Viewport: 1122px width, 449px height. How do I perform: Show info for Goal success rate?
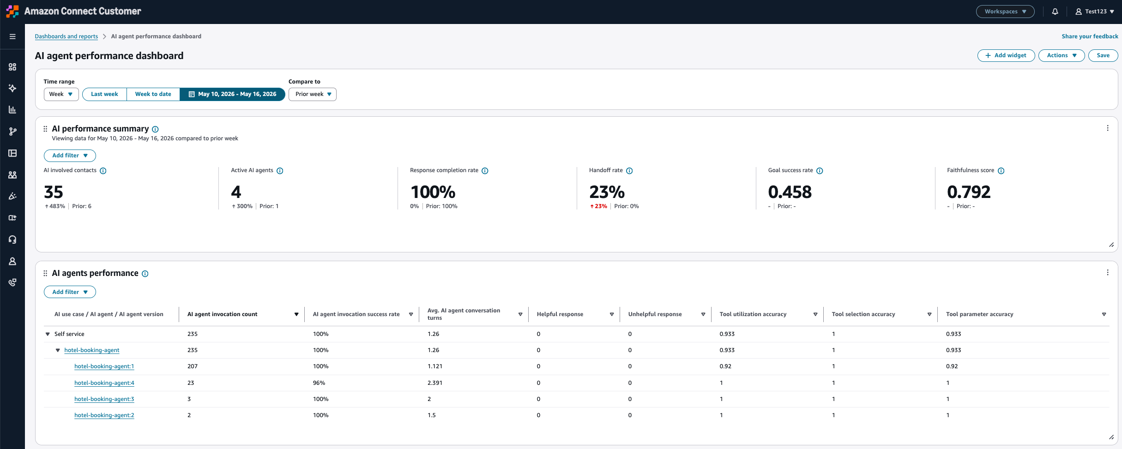pos(820,171)
